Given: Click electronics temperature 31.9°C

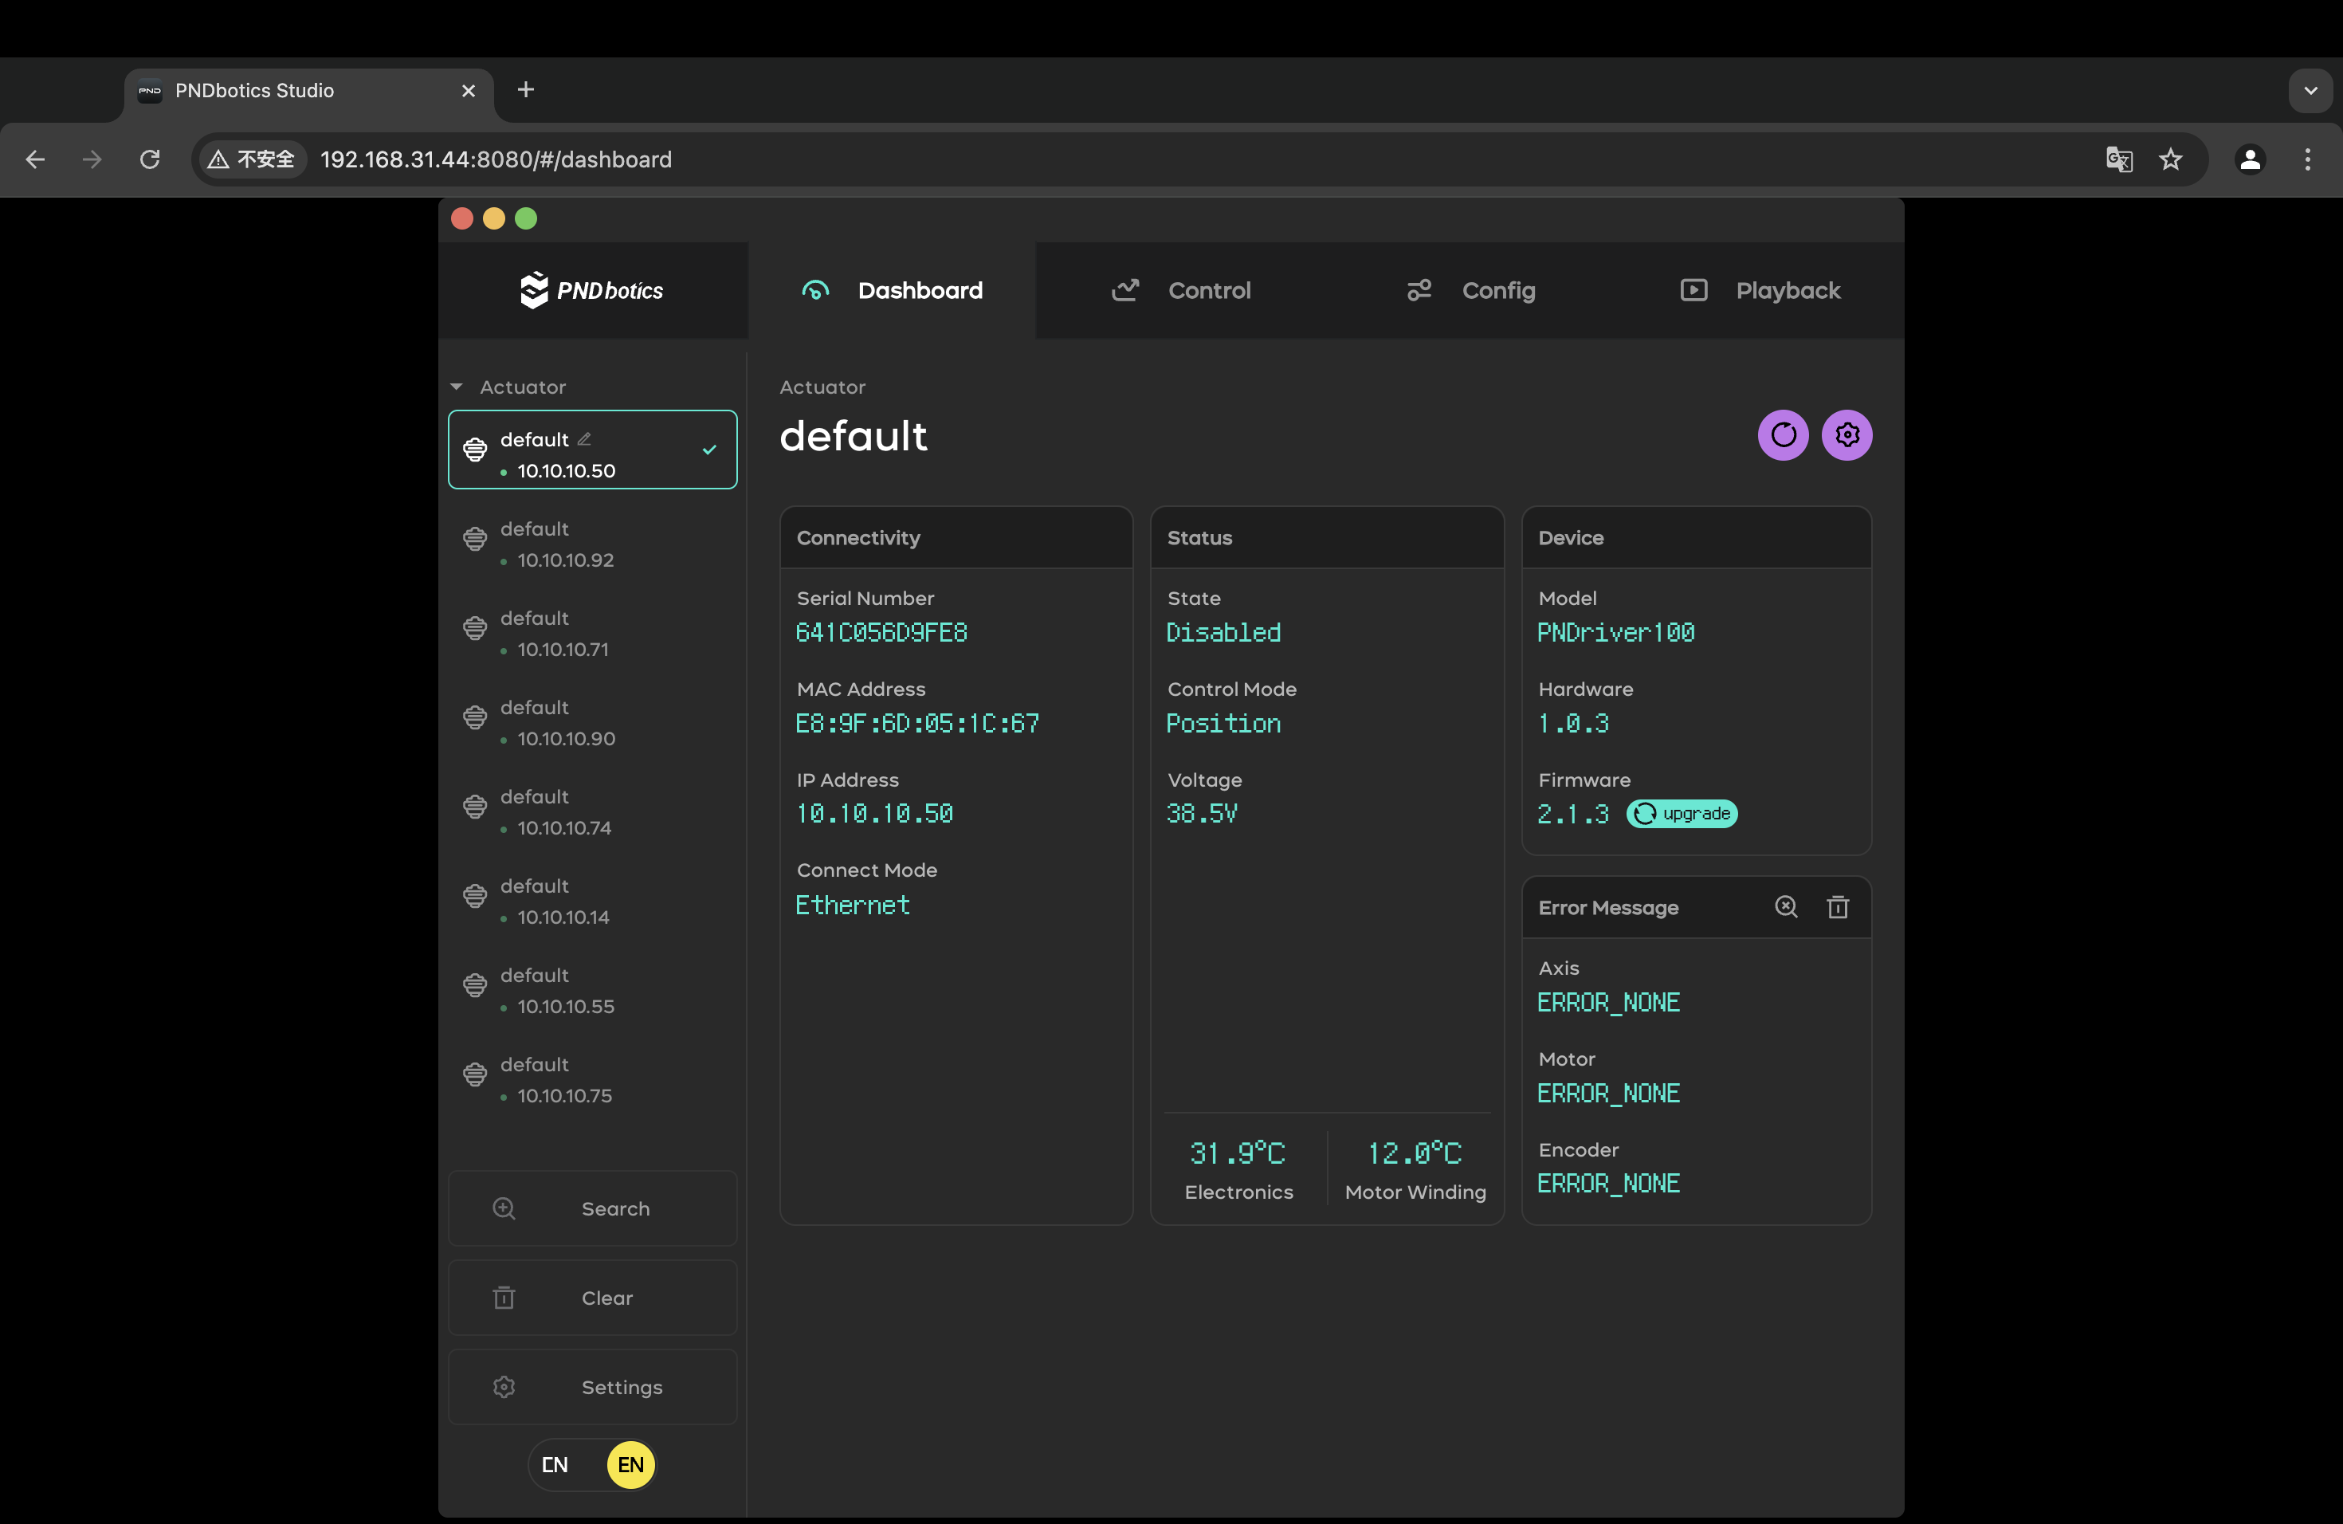Looking at the screenshot, I should [x=1238, y=1153].
